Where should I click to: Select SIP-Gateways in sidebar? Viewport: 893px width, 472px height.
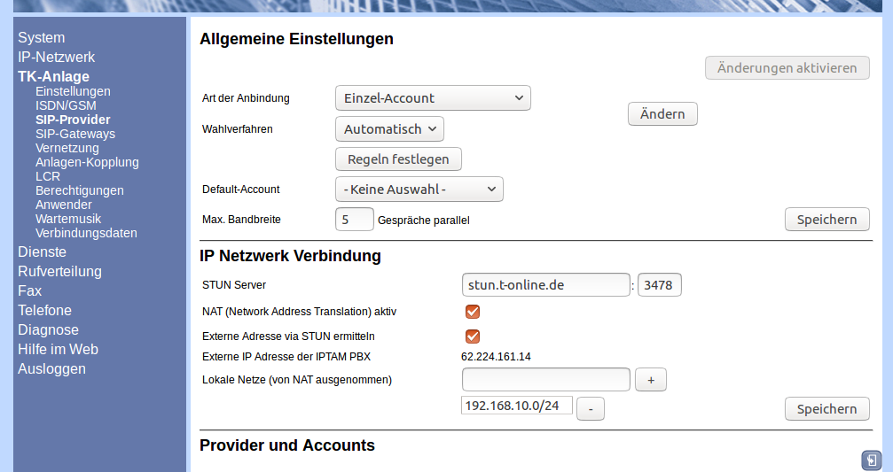click(75, 134)
